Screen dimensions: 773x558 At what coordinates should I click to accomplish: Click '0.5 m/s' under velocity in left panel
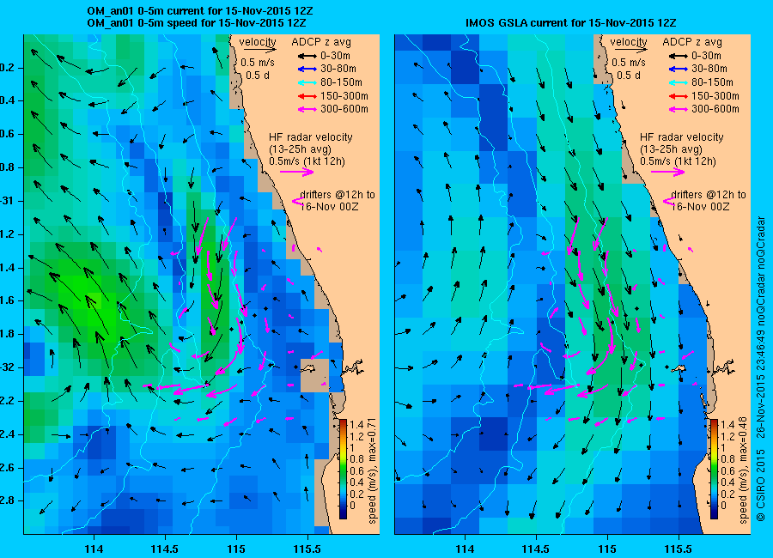(258, 63)
